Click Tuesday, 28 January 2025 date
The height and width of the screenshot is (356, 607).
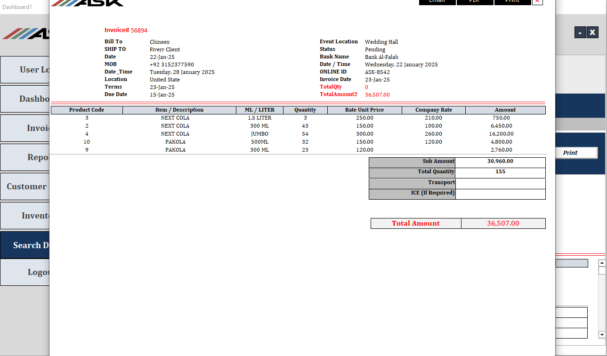[182, 72]
